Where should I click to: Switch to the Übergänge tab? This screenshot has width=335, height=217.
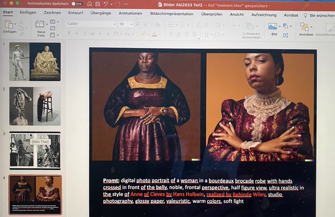pos(100,13)
